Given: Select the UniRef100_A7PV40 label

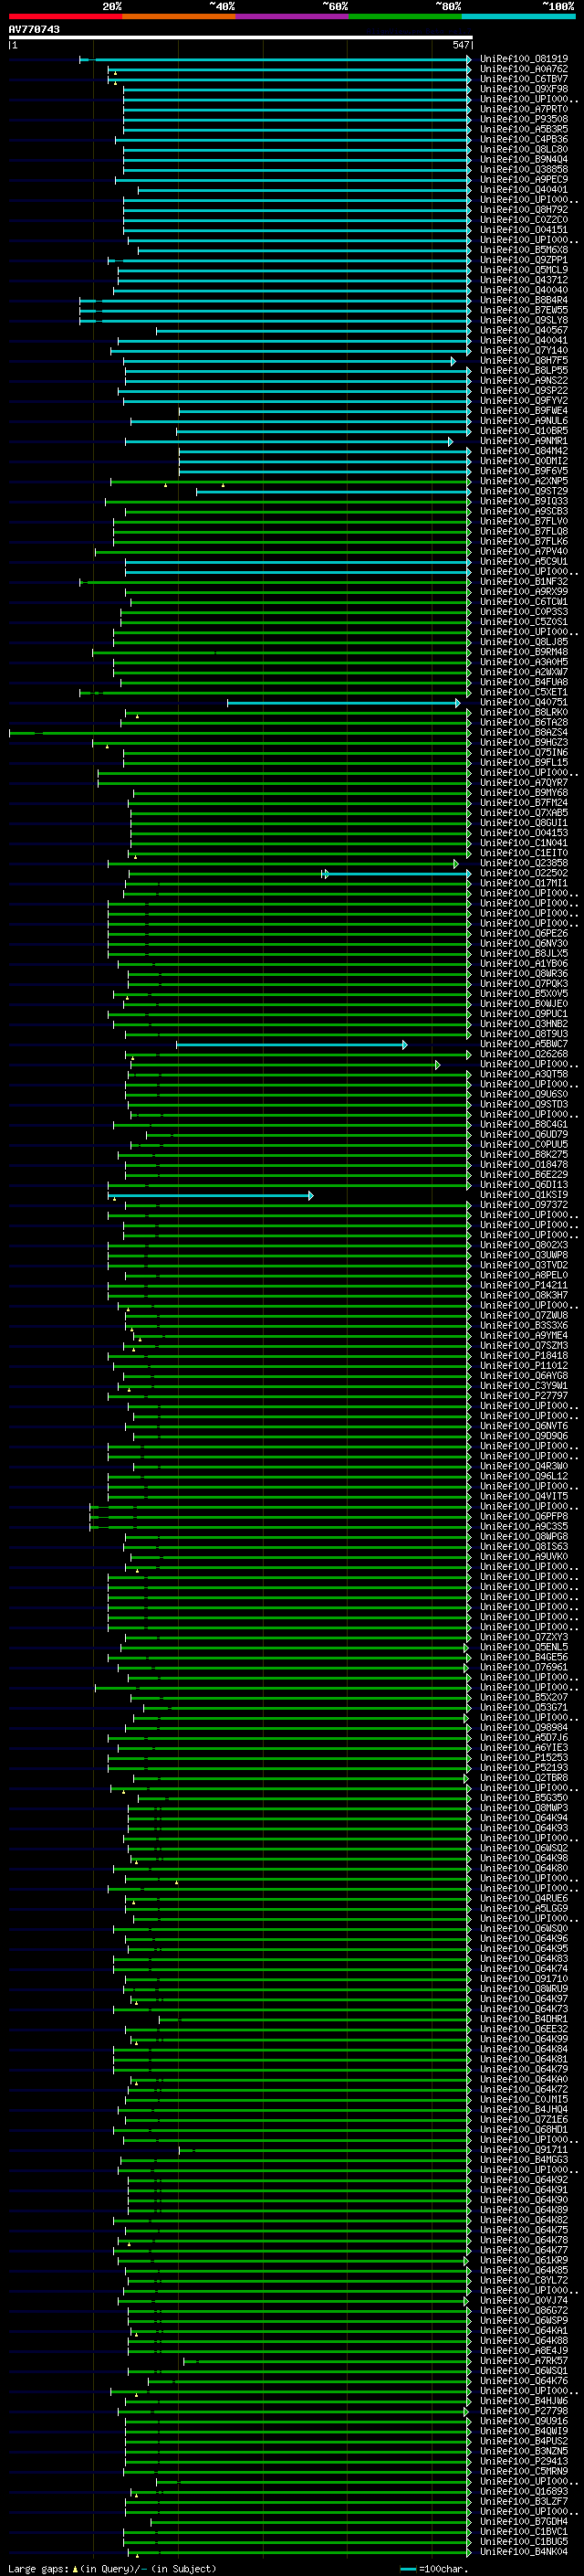Looking at the screenshot, I should (524, 551).
